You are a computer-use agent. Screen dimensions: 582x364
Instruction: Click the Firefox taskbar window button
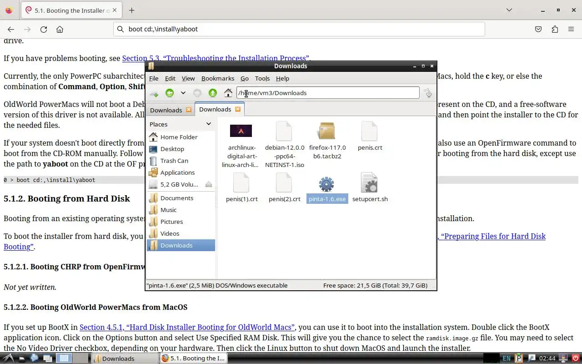193,359
